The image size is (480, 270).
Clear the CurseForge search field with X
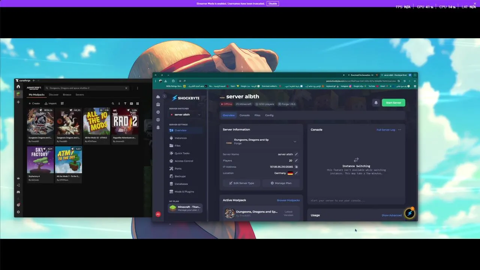pos(126,88)
